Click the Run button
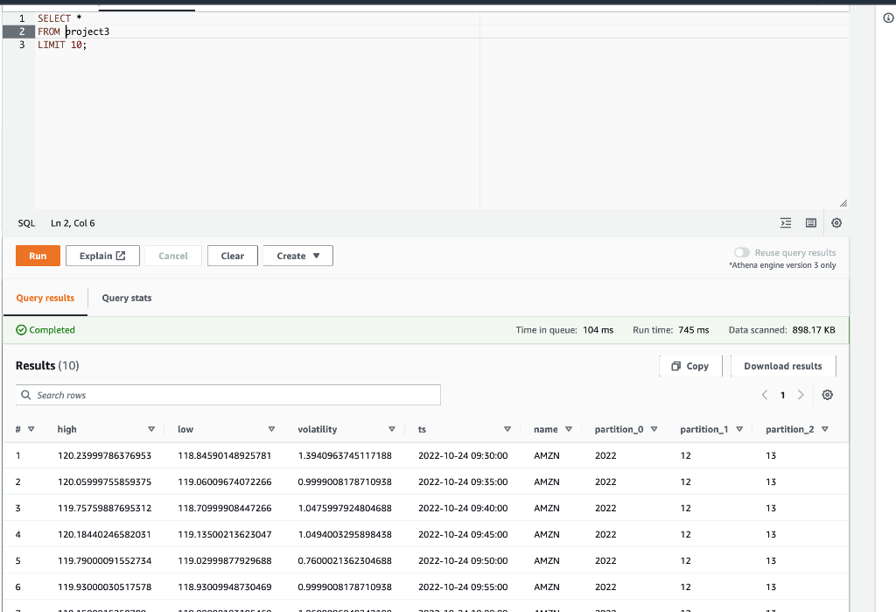Screen dimensions: 896x612 pyautogui.click(x=38, y=255)
